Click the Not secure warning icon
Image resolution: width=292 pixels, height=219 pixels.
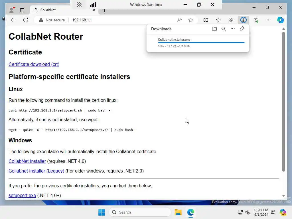(41, 20)
